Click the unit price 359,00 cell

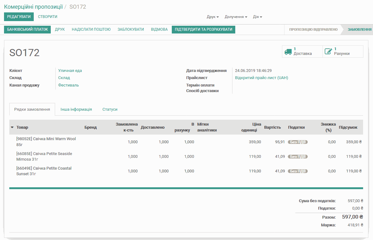click(255, 142)
